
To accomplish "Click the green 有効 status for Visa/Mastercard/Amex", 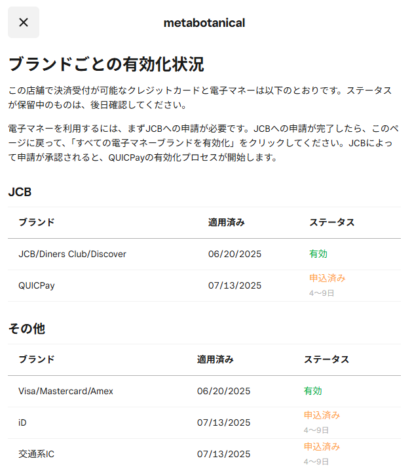I will point(313,391).
